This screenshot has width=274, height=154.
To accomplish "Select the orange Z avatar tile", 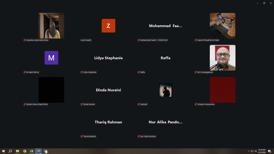I will [108, 26].
